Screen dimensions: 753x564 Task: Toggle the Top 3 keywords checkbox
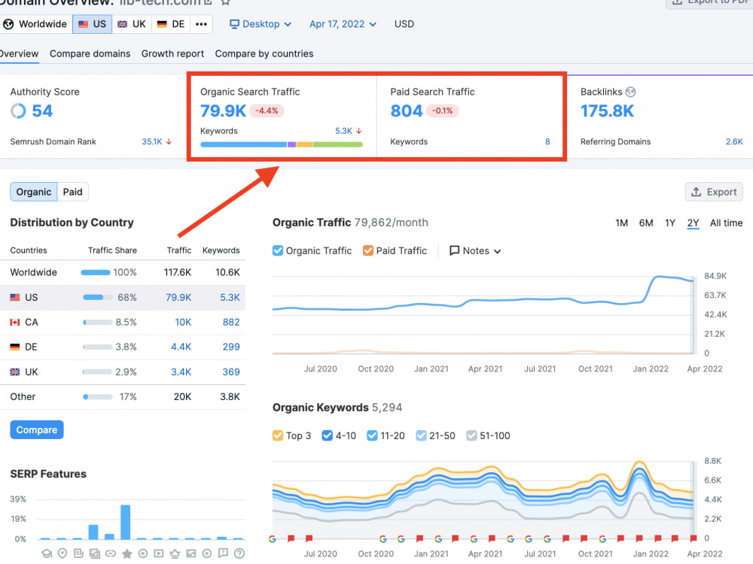[278, 435]
